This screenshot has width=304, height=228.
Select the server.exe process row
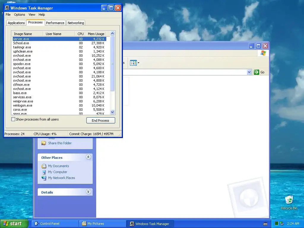pyautogui.click(x=59, y=39)
